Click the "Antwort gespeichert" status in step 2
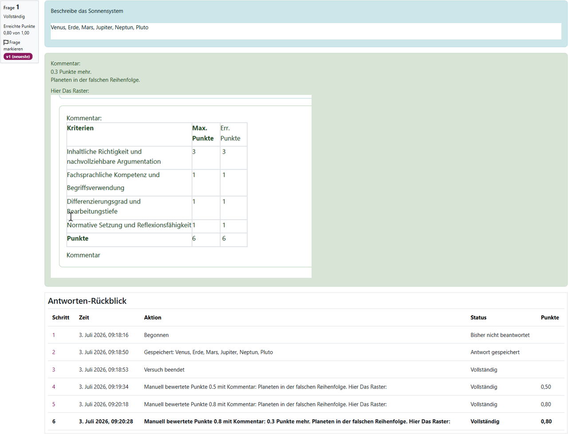The height and width of the screenshot is (434, 568). tap(495, 353)
